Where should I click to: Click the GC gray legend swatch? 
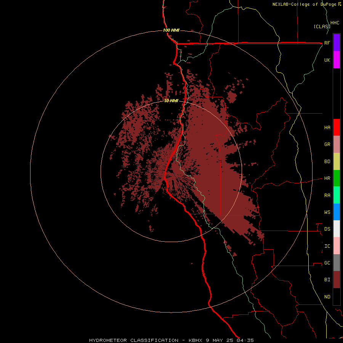337,263
